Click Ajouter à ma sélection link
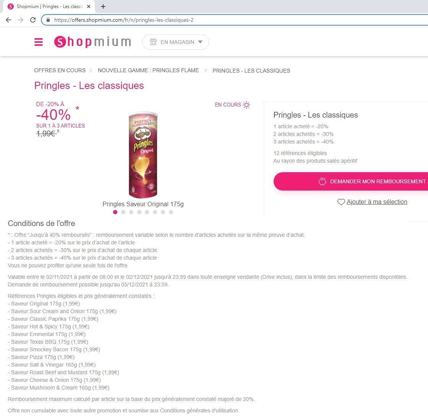Screen dimensions: 428x417 point(377,202)
